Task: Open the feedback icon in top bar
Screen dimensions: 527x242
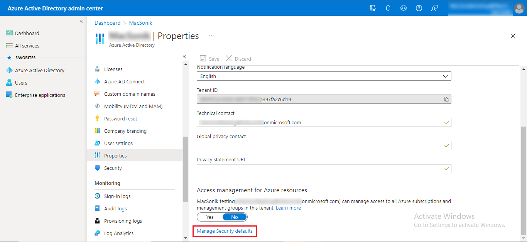Action: [434, 8]
